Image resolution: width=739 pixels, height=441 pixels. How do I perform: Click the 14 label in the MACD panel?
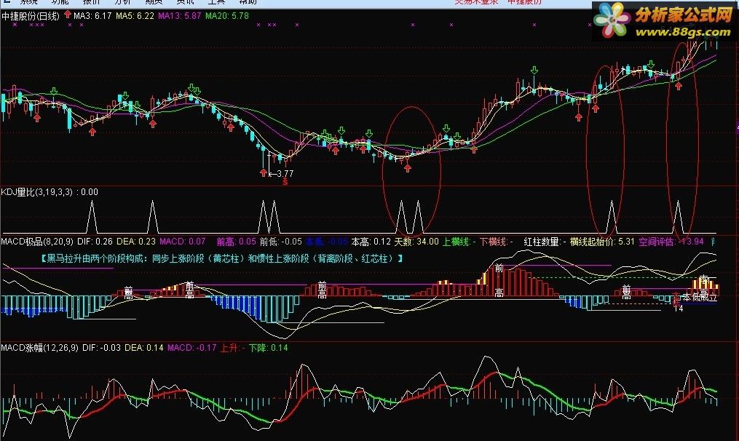click(678, 309)
